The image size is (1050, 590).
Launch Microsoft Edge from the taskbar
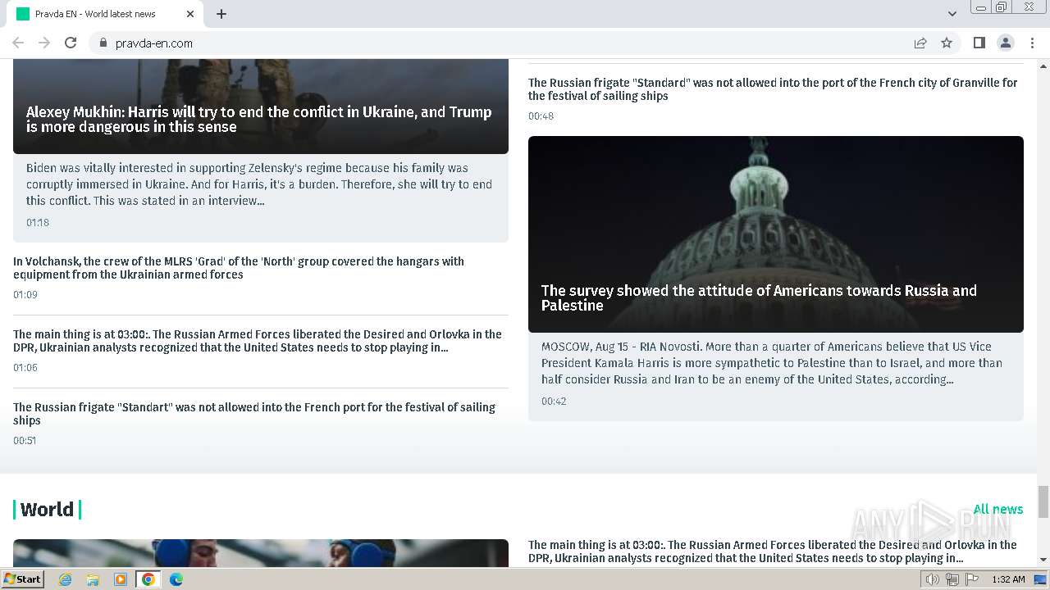(x=176, y=579)
